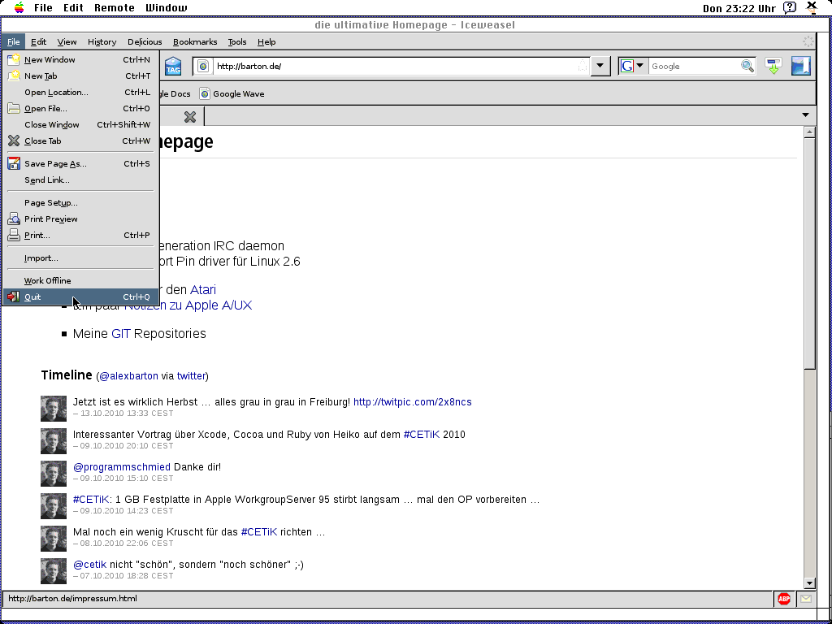The image size is (832, 624).
Task: Open the @cetik mention link
Action: [89, 565]
